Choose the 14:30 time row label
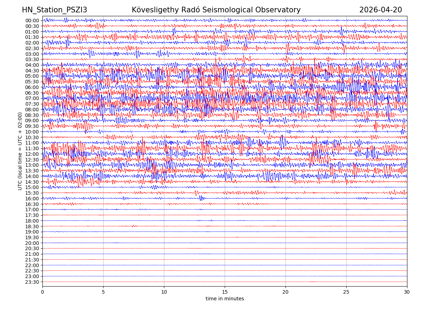This screenshot has width=424, height=318. [x=32, y=182]
